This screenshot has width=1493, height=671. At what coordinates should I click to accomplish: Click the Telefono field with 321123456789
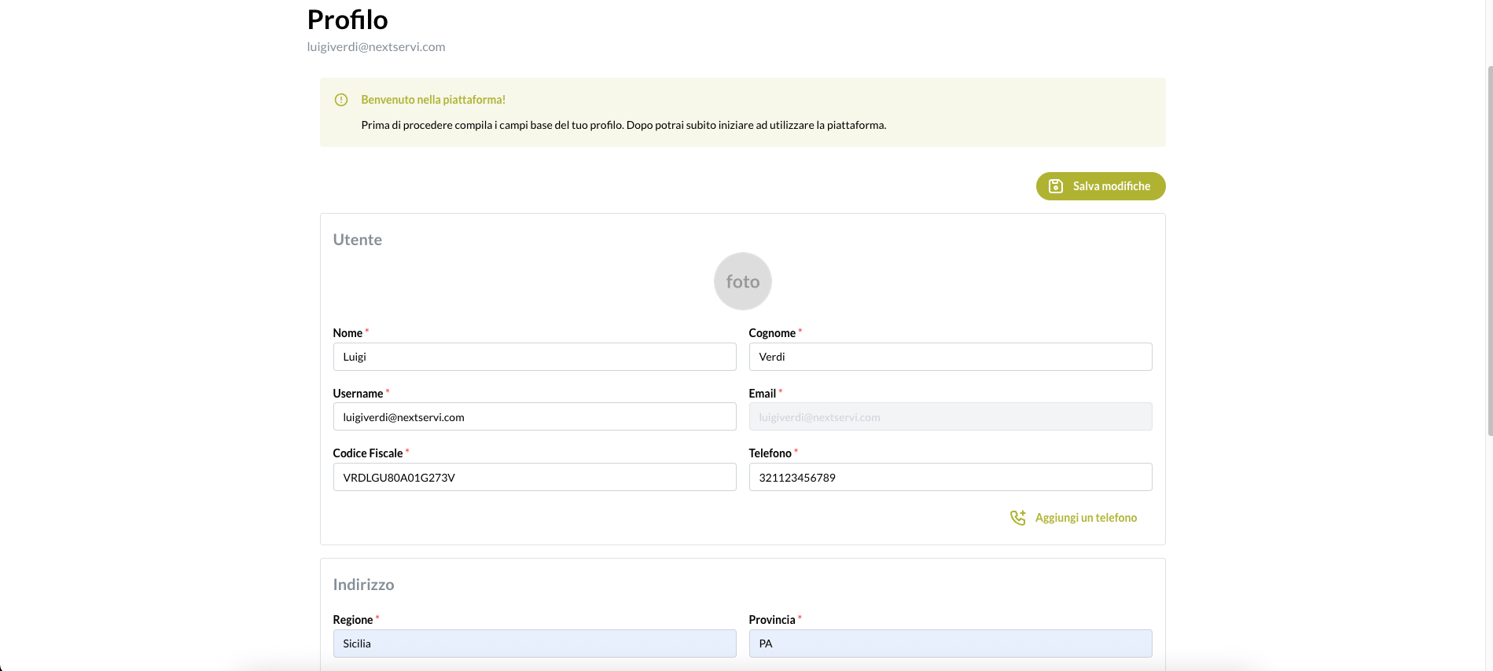(950, 478)
